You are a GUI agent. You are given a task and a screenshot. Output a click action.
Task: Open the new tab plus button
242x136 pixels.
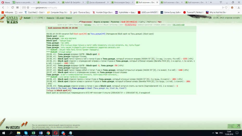coord(211,2)
